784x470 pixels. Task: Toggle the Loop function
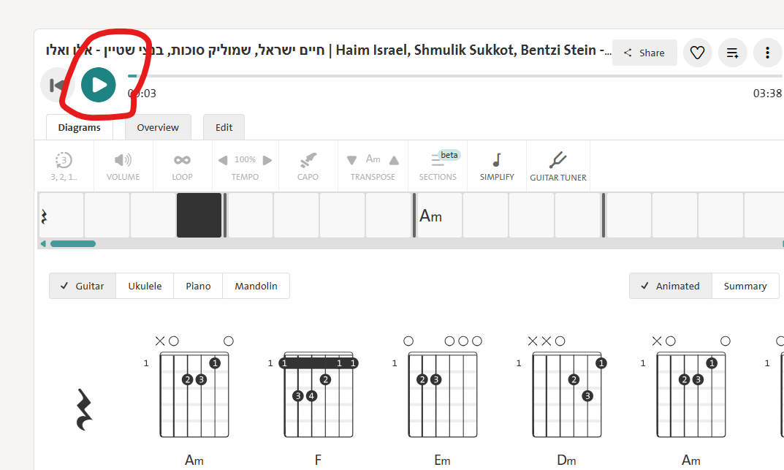[182, 166]
